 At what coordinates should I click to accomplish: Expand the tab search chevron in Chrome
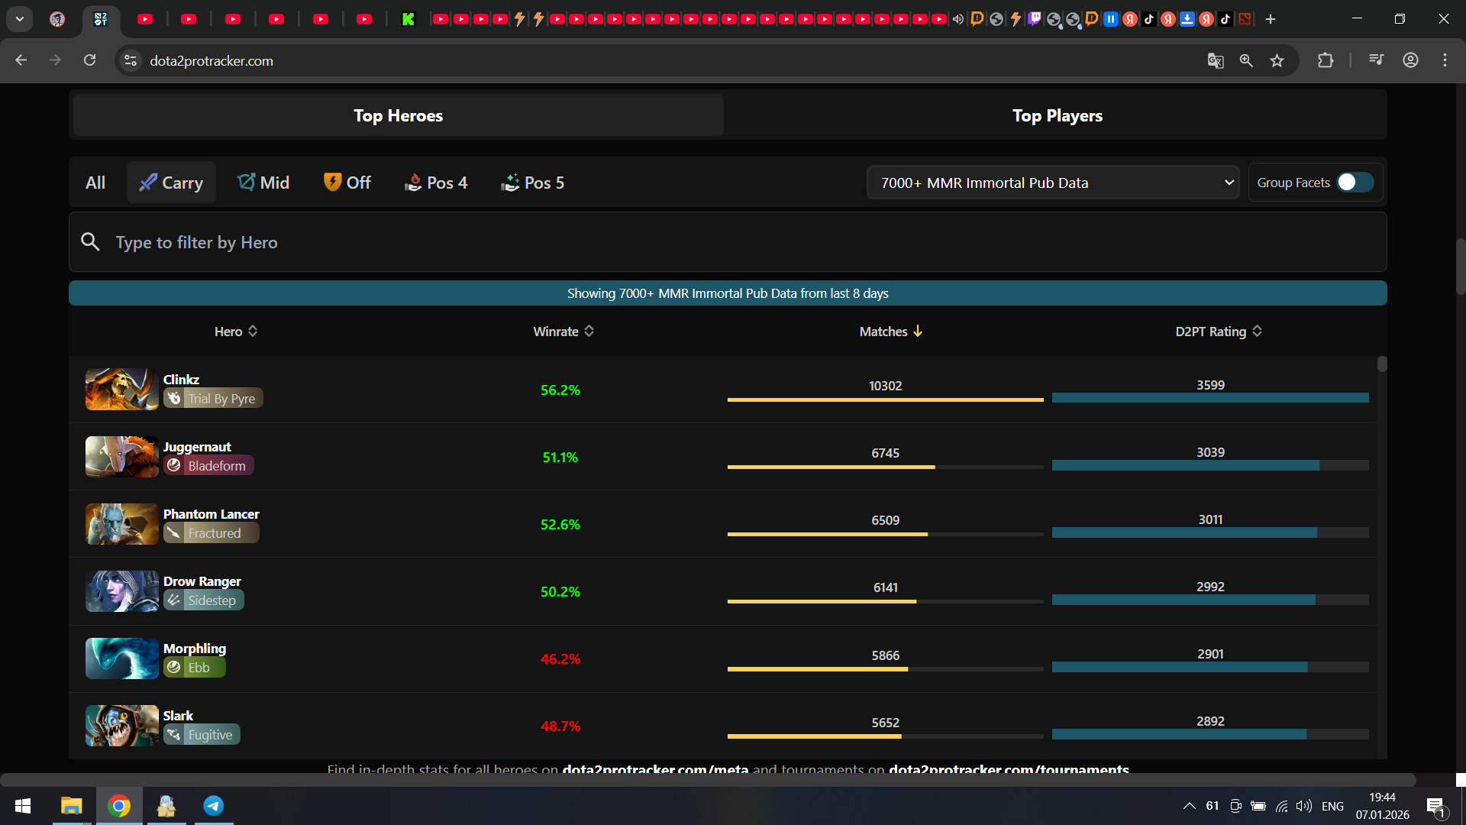click(x=19, y=19)
